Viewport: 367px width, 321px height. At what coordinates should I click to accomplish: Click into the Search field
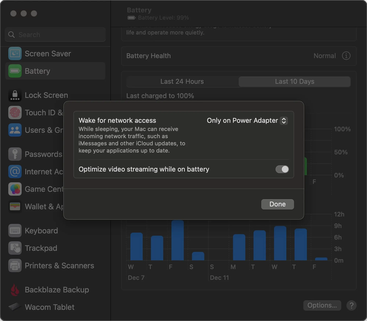(x=55, y=35)
